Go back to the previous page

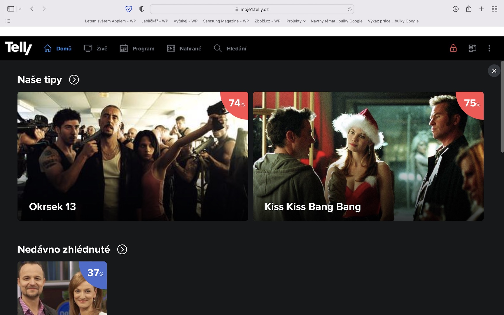(32, 9)
